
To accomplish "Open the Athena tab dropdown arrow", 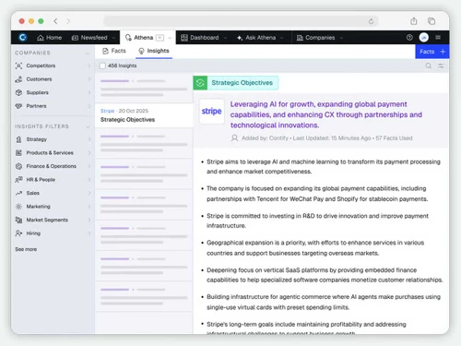I will [170, 38].
